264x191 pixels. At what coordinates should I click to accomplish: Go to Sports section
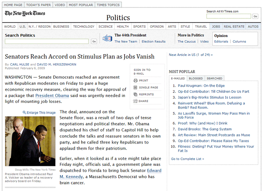(x=139, y=26)
